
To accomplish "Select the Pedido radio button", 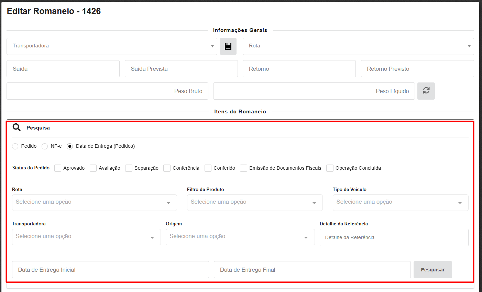I will click(x=15, y=146).
